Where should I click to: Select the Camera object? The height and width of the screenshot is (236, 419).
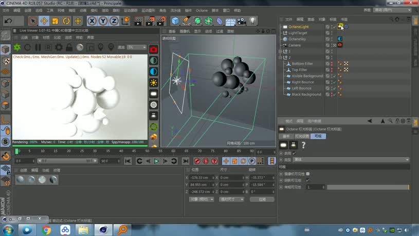pos(295,45)
